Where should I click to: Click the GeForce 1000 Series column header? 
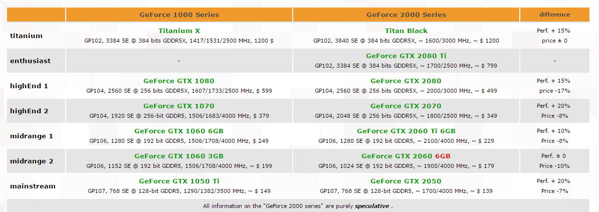coord(179,15)
